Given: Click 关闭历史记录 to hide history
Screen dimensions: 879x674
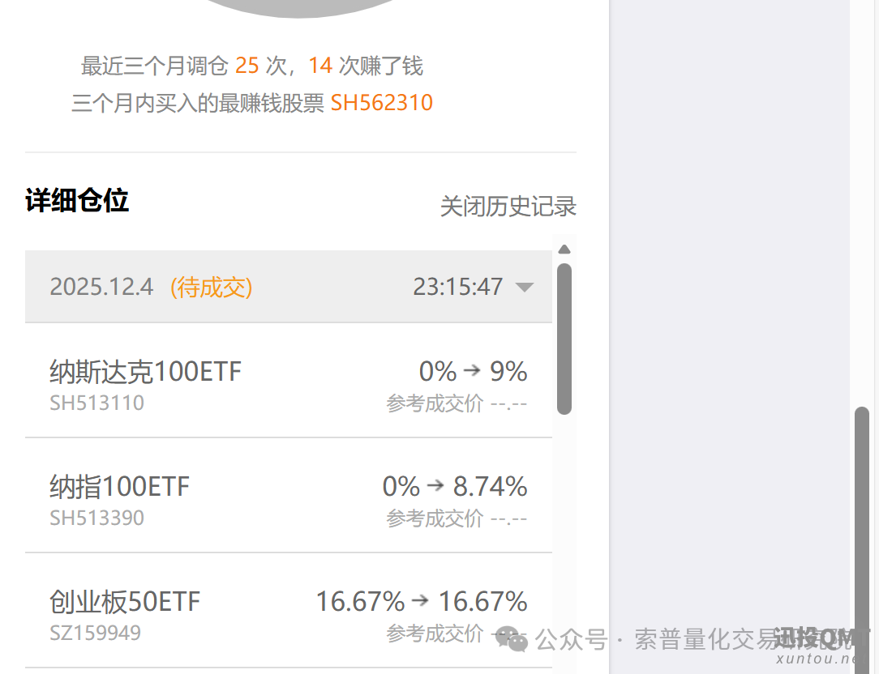Looking at the screenshot, I should point(508,207).
